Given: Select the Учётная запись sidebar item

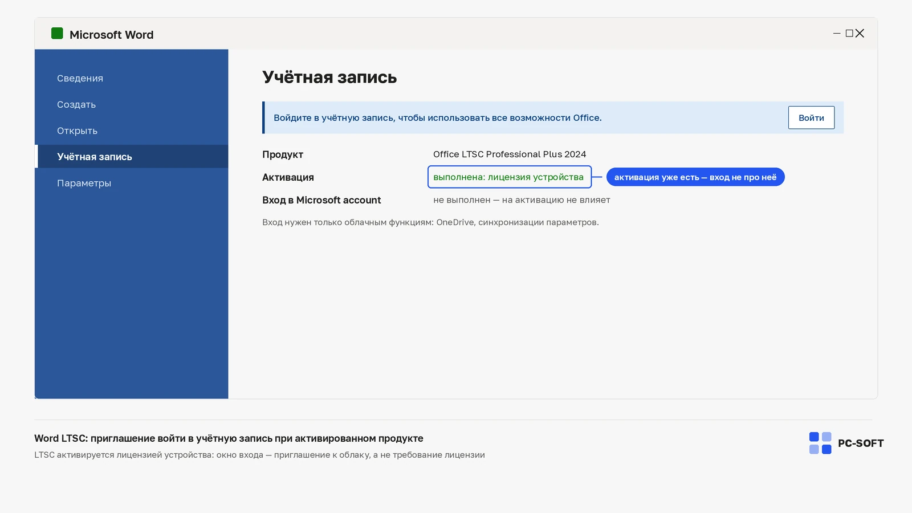Looking at the screenshot, I should 132,157.
